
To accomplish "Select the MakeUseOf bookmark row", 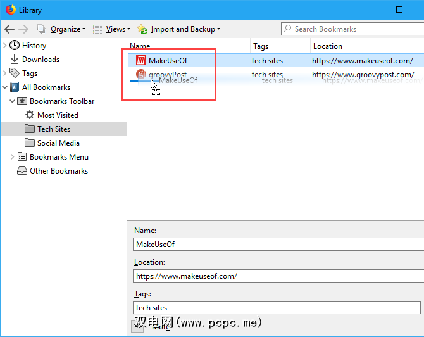I will point(276,60).
